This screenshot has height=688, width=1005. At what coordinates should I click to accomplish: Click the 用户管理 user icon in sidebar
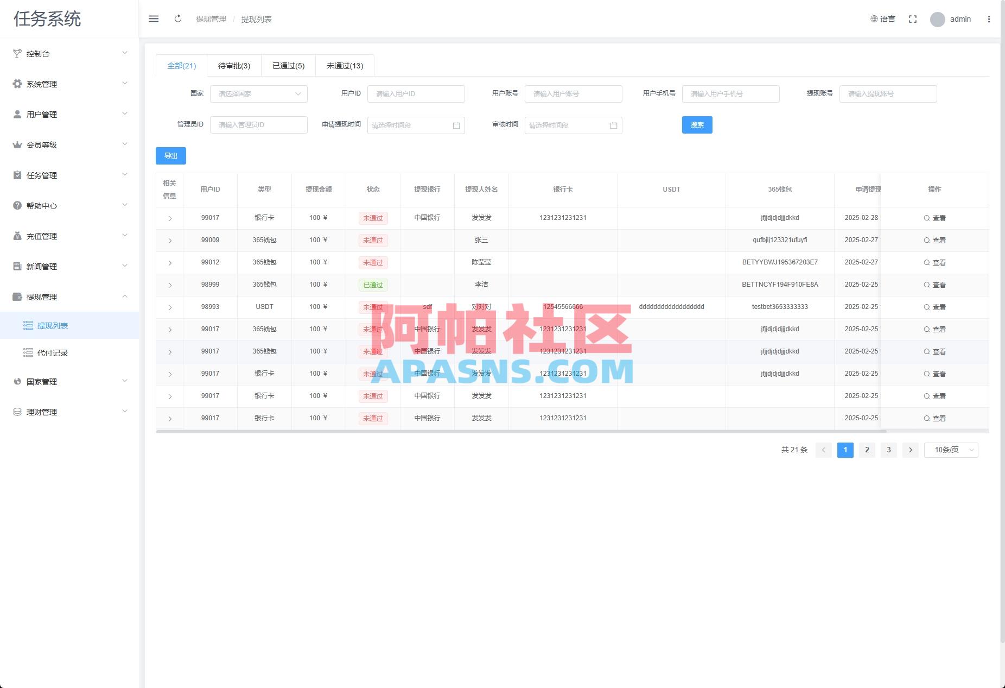pyautogui.click(x=16, y=114)
